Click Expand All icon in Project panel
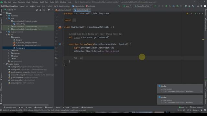Viewport: 207px width, 116px height. pos(40,10)
